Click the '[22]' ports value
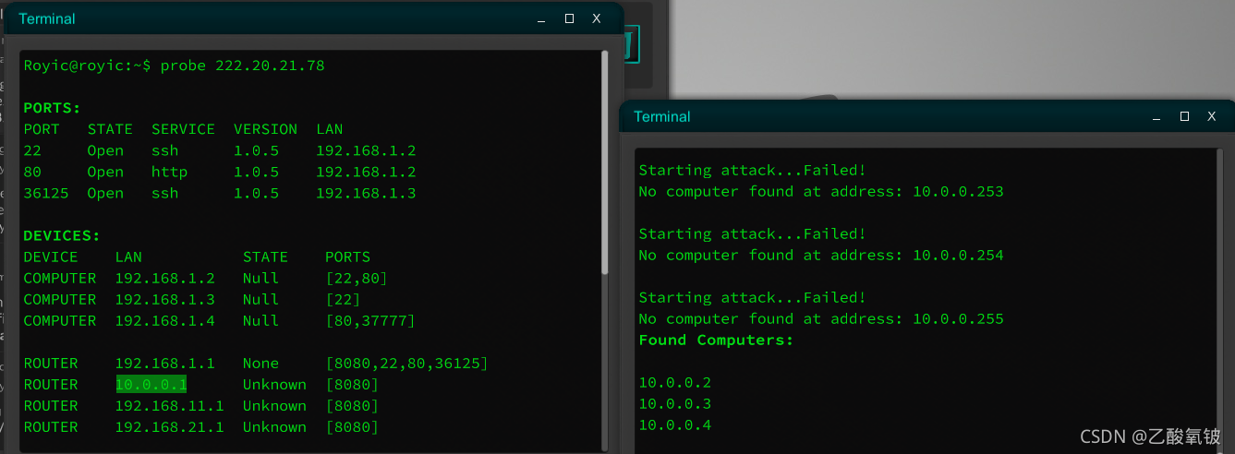 tap(343, 299)
